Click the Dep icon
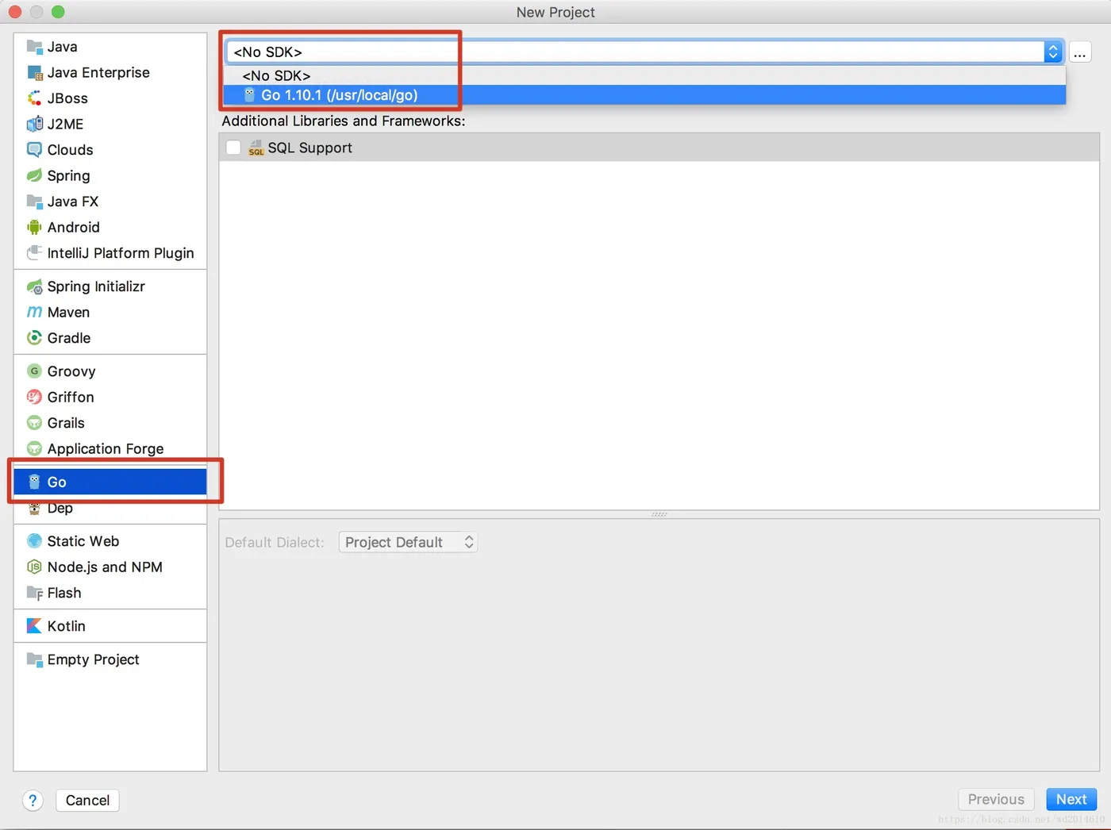This screenshot has height=830, width=1111. [34, 508]
